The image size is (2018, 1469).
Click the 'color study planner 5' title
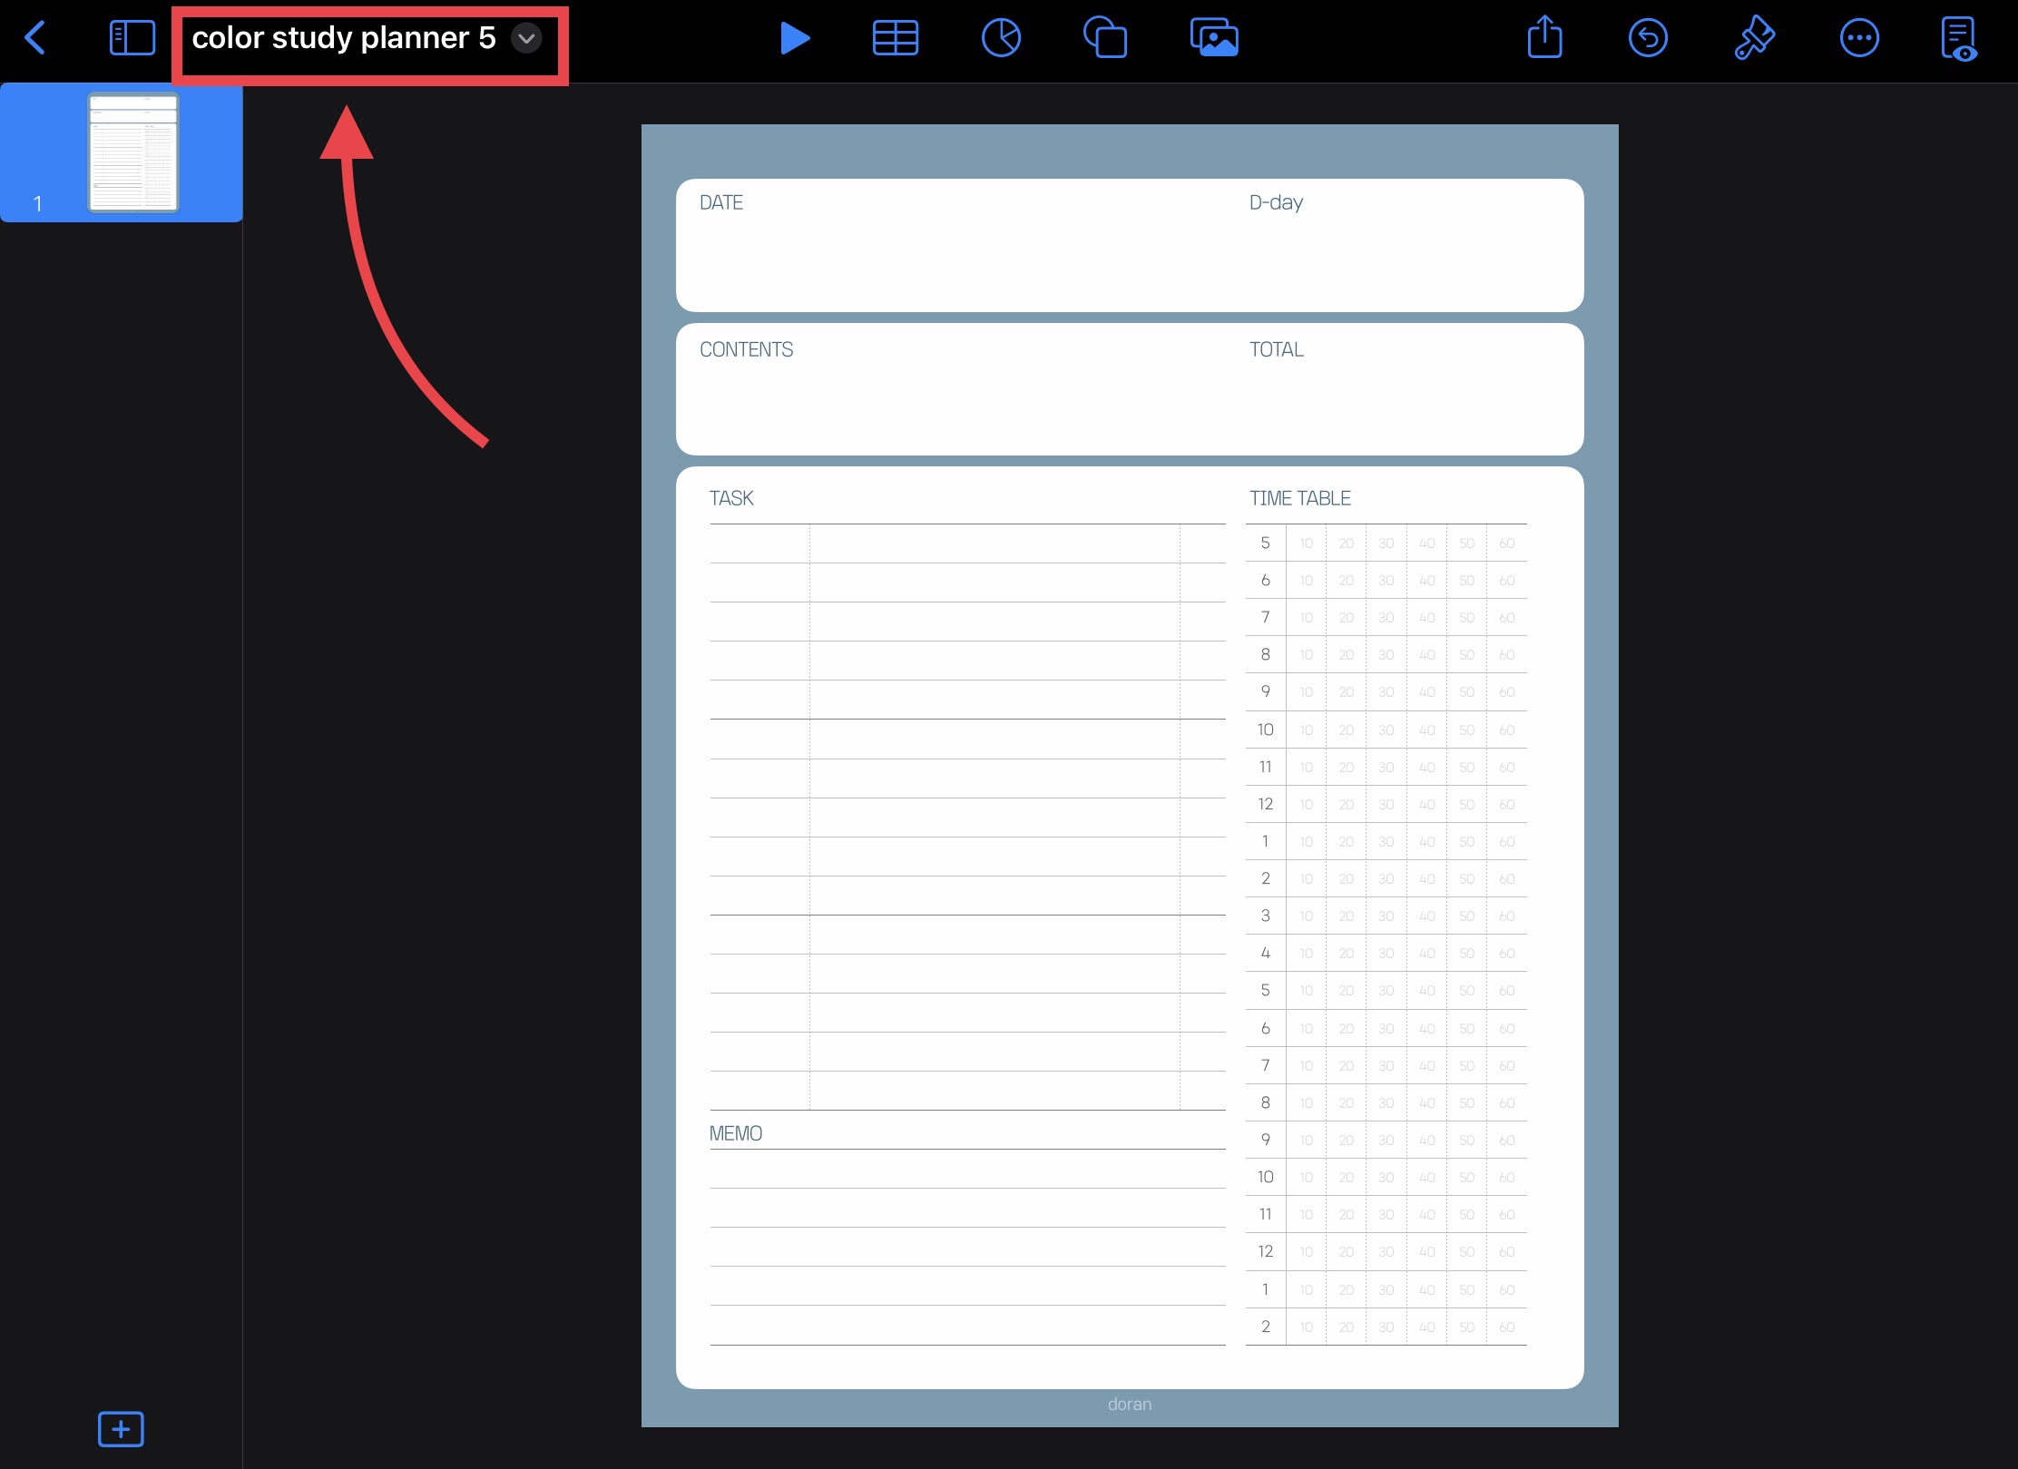343,38
